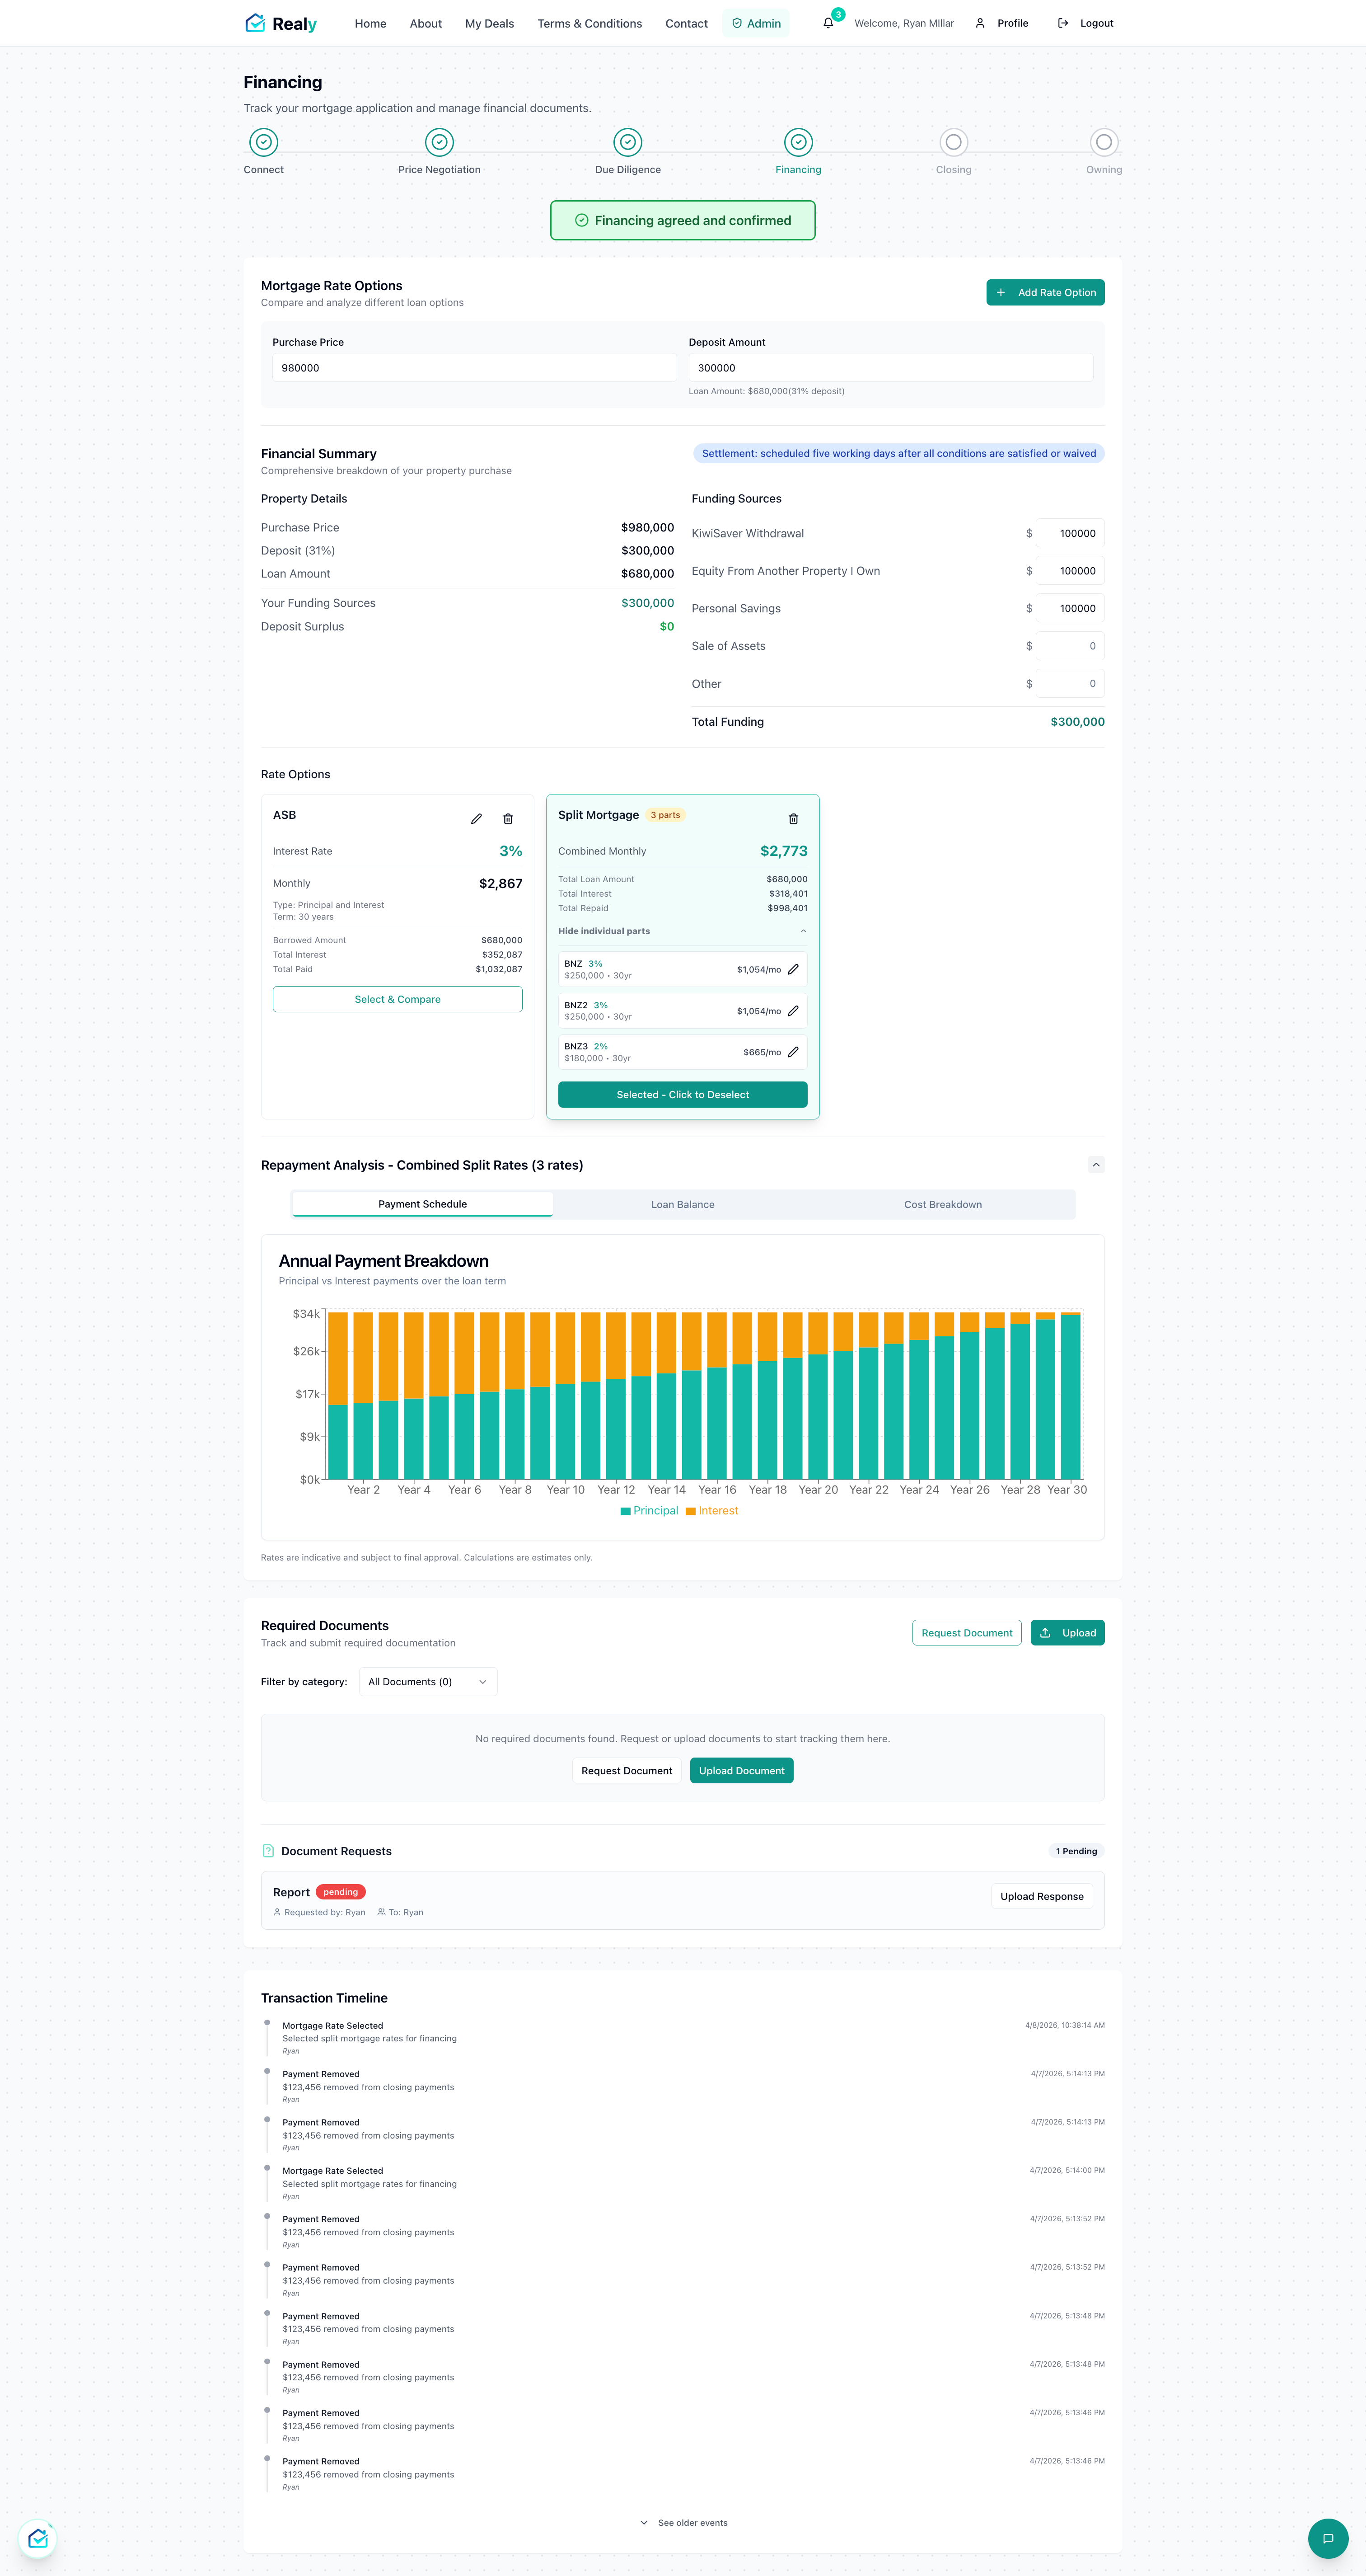The height and width of the screenshot is (2576, 1366).
Task: Click the settlement schedule notice
Action: pos(898,453)
